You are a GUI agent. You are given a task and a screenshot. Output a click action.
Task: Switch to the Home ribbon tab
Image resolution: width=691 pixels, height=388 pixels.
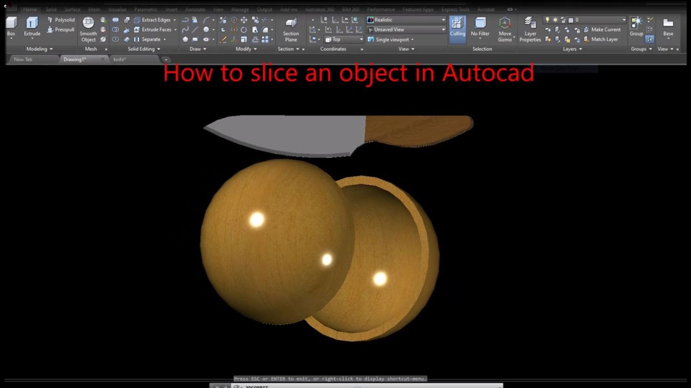pos(30,9)
